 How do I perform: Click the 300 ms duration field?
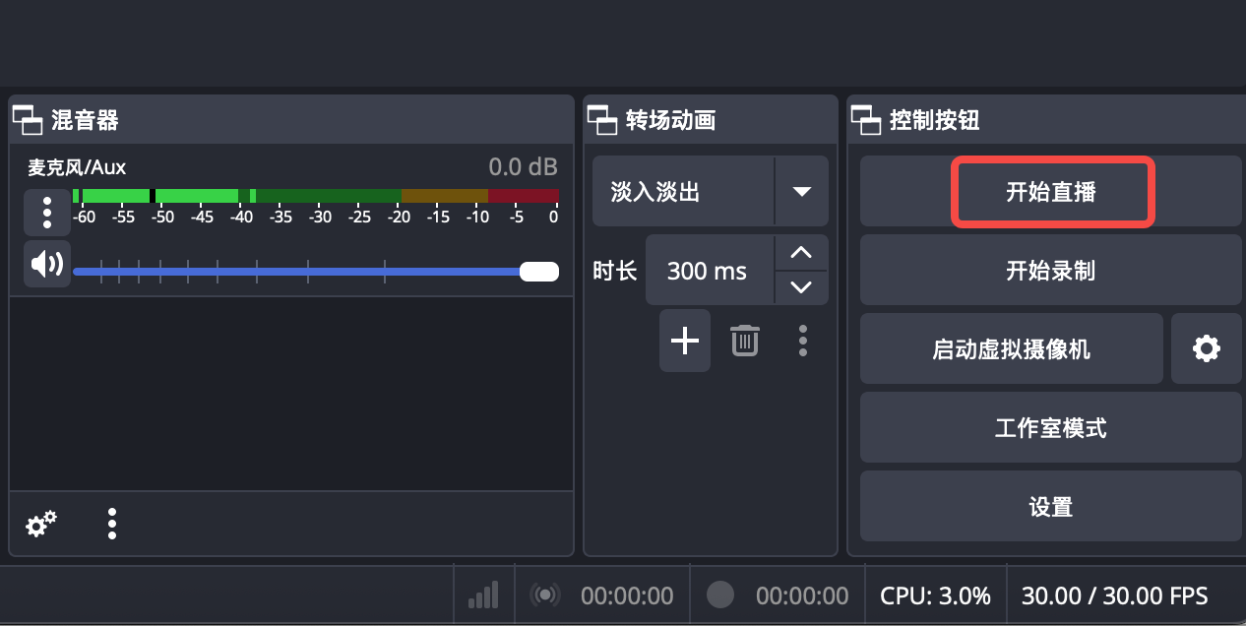click(x=711, y=270)
